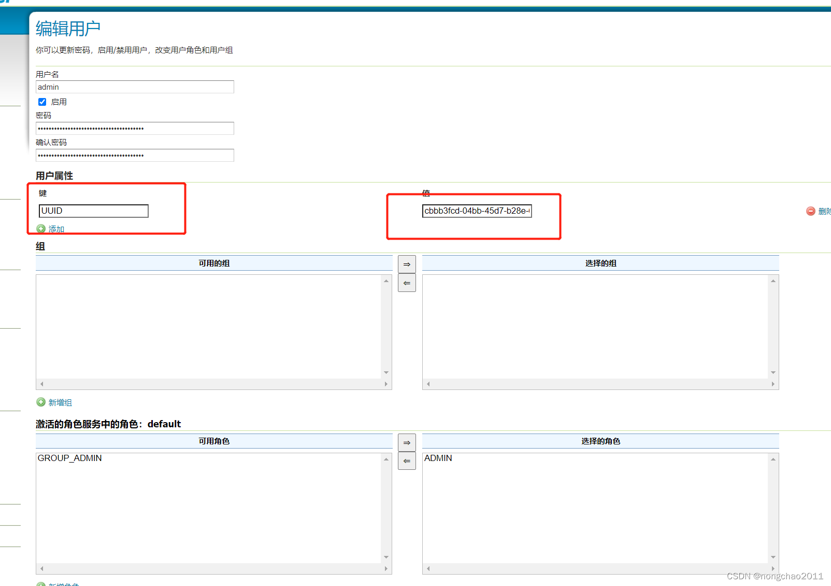Click the 确认密码 confirmation field
The width and height of the screenshot is (831, 586).
(x=134, y=155)
